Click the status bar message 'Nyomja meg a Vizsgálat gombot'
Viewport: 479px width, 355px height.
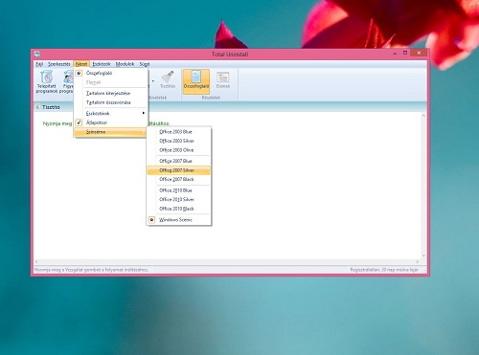91,270
